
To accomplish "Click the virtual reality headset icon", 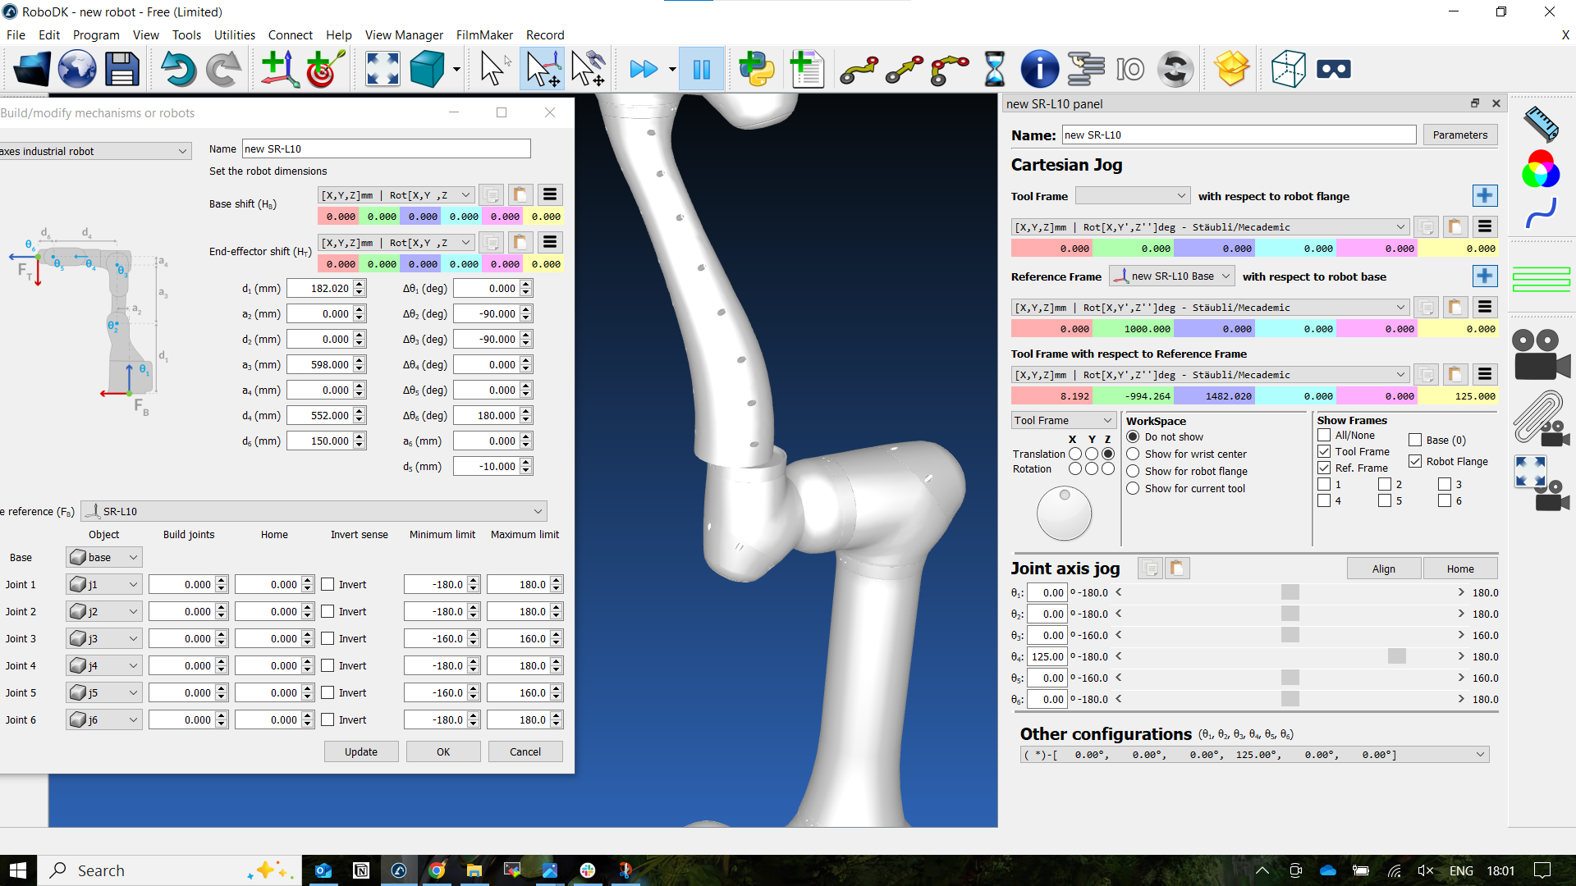I will pyautogui.click(x=1333, y=69).
